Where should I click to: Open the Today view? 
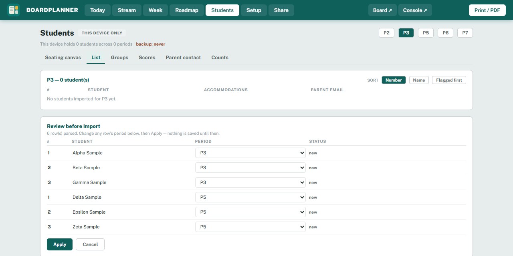pyautogui.click(x=97, y=10)
